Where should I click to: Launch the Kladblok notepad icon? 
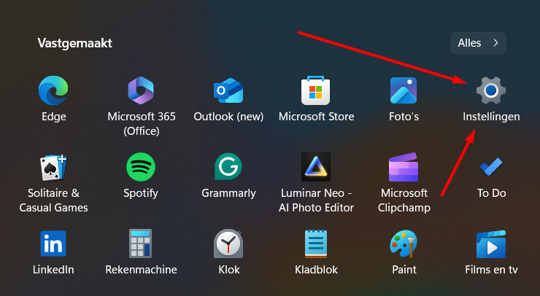point(316,244)
